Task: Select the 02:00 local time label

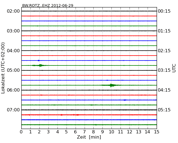Action: pyautogui.click(x=13, y=11)
